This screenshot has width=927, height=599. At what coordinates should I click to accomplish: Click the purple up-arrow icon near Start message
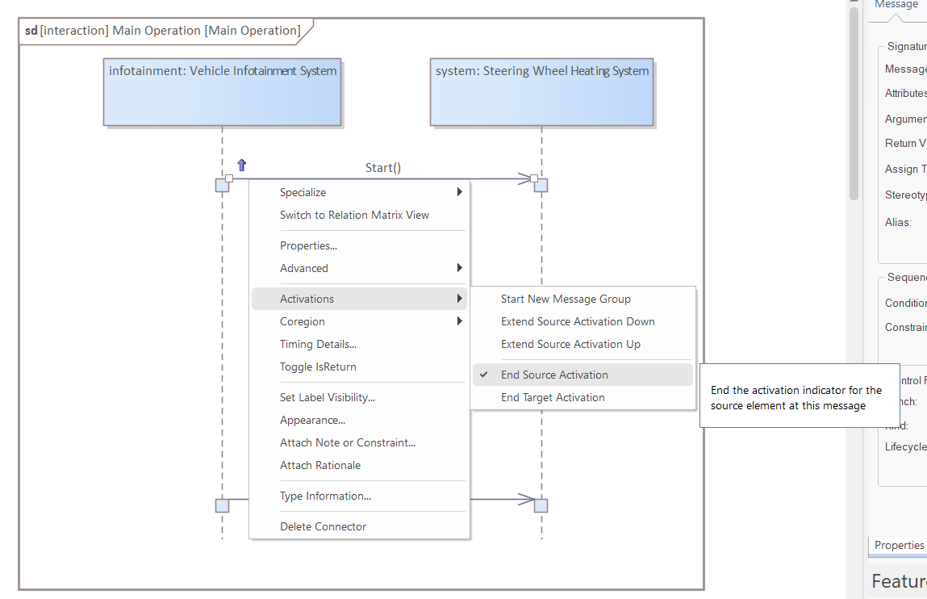tap(241, 165)
